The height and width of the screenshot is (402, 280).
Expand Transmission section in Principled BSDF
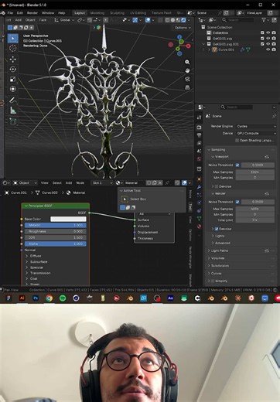[26, 273]
